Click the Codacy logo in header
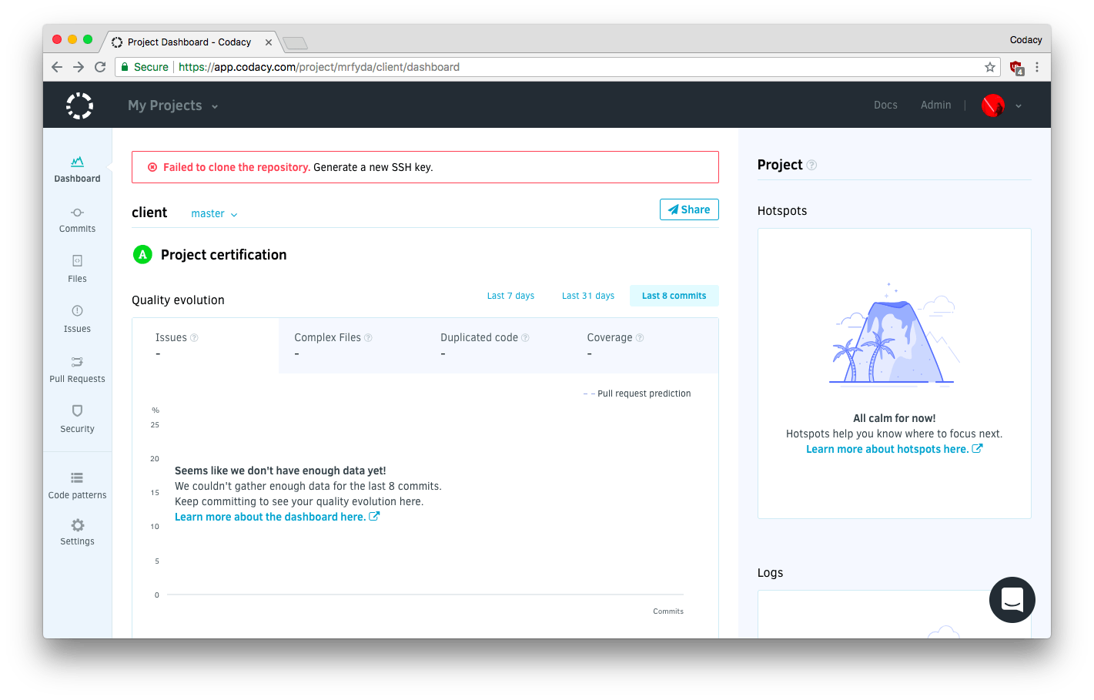1094x700 pixels. pos(79,106)
